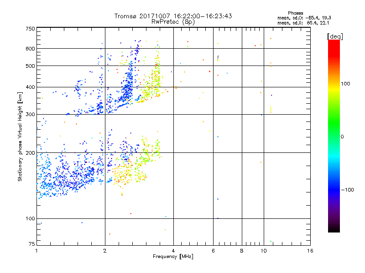Click the x-axis tick label '10'
365x273 pixels.
264,251
